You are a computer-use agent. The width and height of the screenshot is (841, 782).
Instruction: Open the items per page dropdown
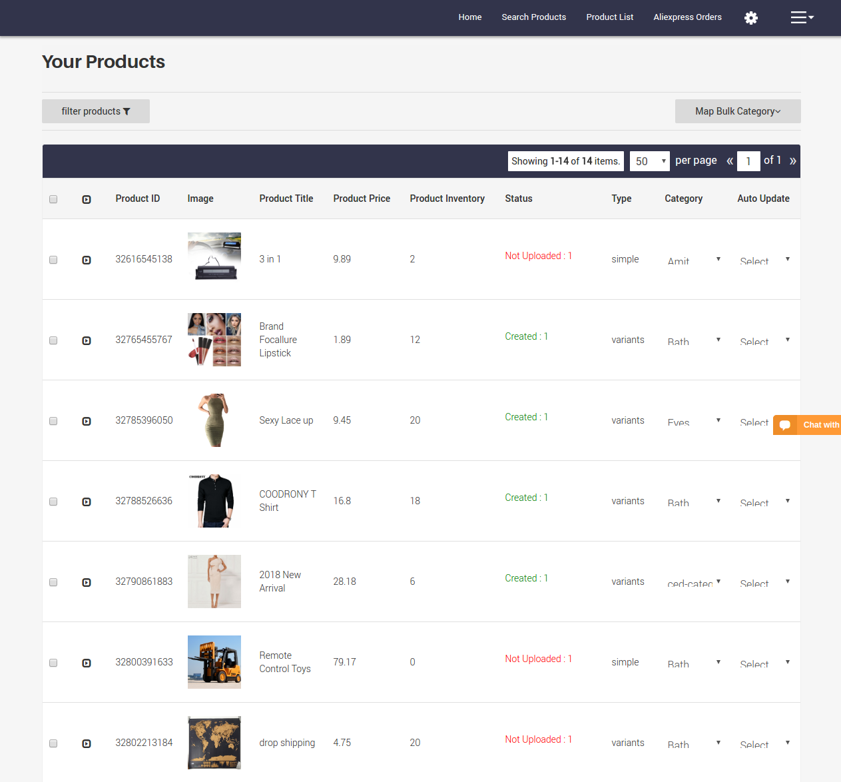(x=649, y=161)
